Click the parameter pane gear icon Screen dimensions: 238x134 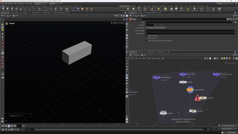click(228, 19)
